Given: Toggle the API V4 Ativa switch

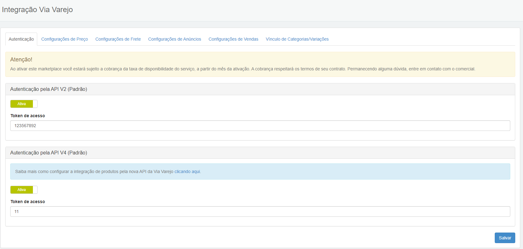Looking at the screenshot, I should click(24, 190).
